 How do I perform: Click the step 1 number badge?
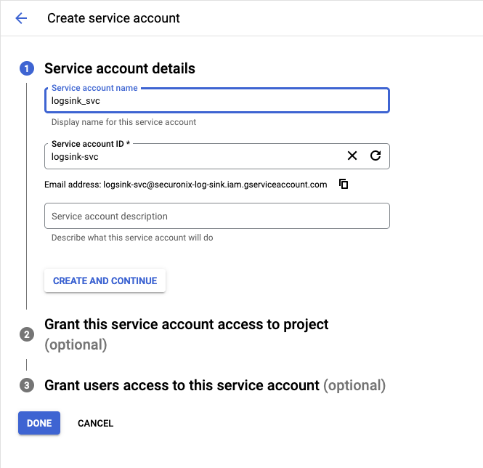tap(27, 69)
